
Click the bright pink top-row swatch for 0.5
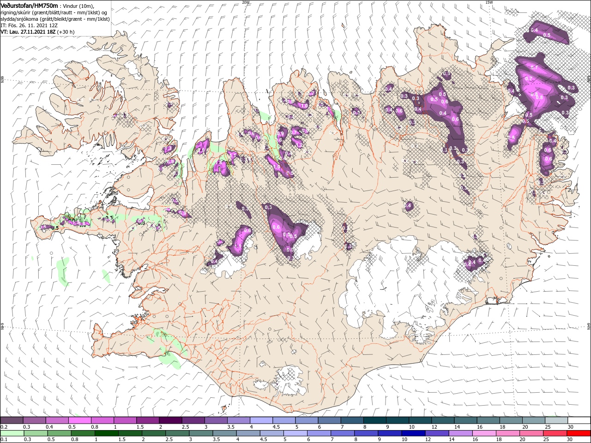tap(80, 420)
